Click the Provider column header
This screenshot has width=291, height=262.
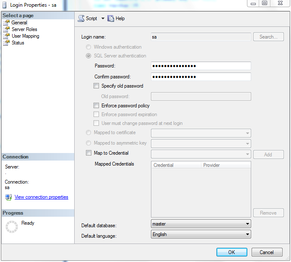[x=226, y=165]
